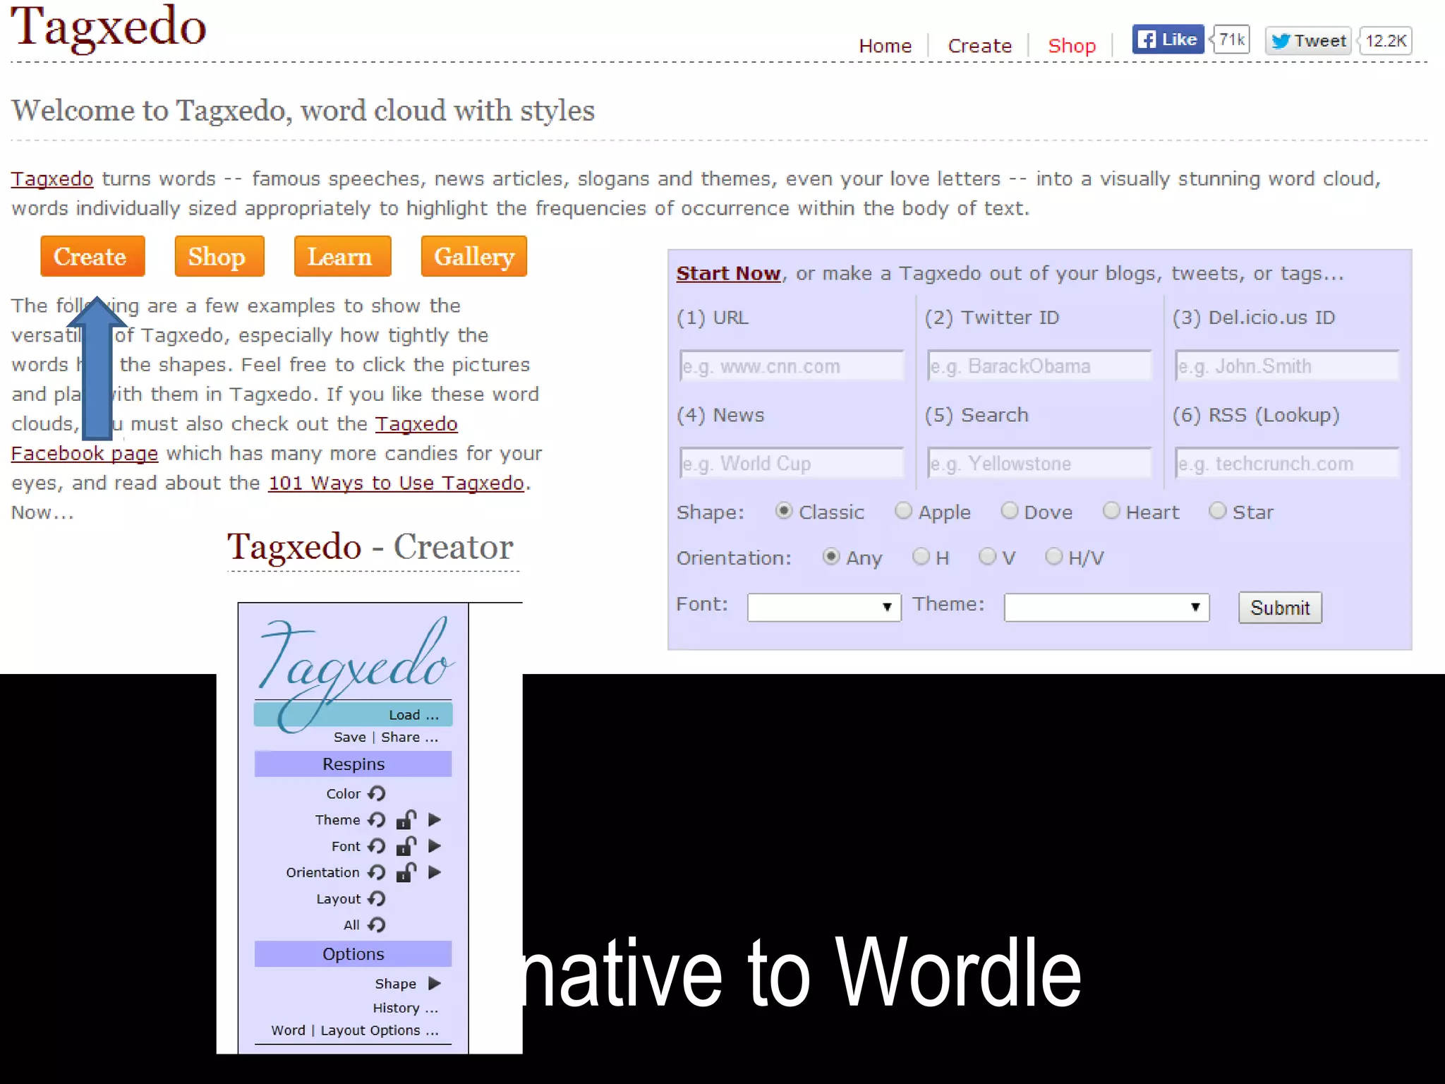Expand the Theme options arrow
This screenshot has height=1084, width=1445.
point(435,819)
